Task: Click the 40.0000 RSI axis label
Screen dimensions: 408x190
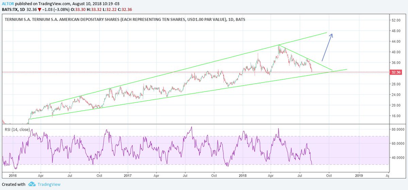Action: pos(398,158)
